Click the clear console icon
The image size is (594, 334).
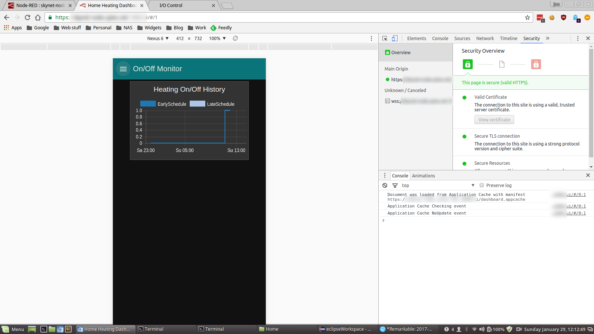385,186
